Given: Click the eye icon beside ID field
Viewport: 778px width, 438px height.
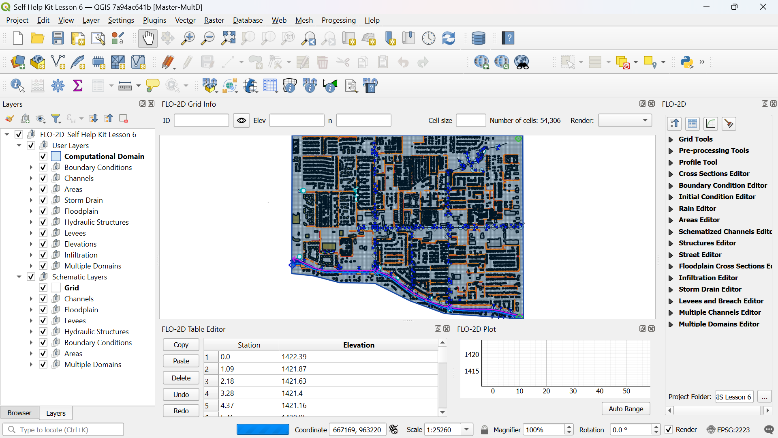Looking at the screenshot, I should pos(242,120).
